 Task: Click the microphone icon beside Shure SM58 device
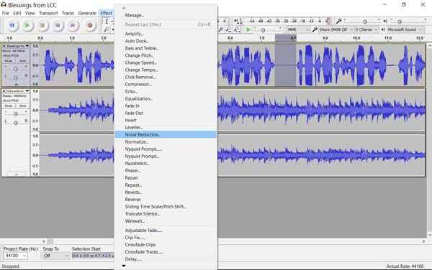[x=315, y=29]
